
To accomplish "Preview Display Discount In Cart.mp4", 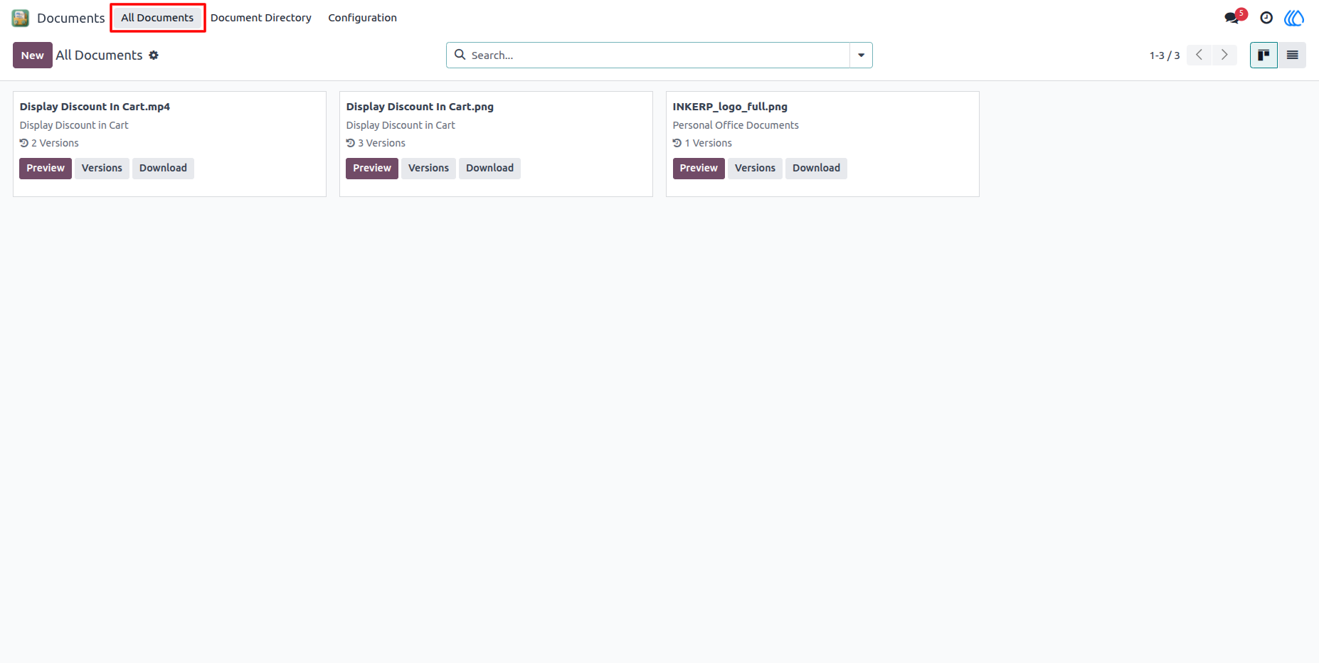I will click(46, 169).
